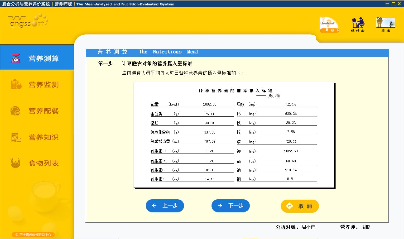Open the 营养测算 sidebar section
Viewport: 404px width, 239px height.
coord(37,58)
